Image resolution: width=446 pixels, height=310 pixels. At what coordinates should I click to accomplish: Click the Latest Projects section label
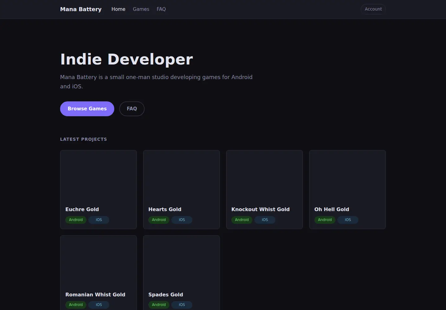click(83, 139)
